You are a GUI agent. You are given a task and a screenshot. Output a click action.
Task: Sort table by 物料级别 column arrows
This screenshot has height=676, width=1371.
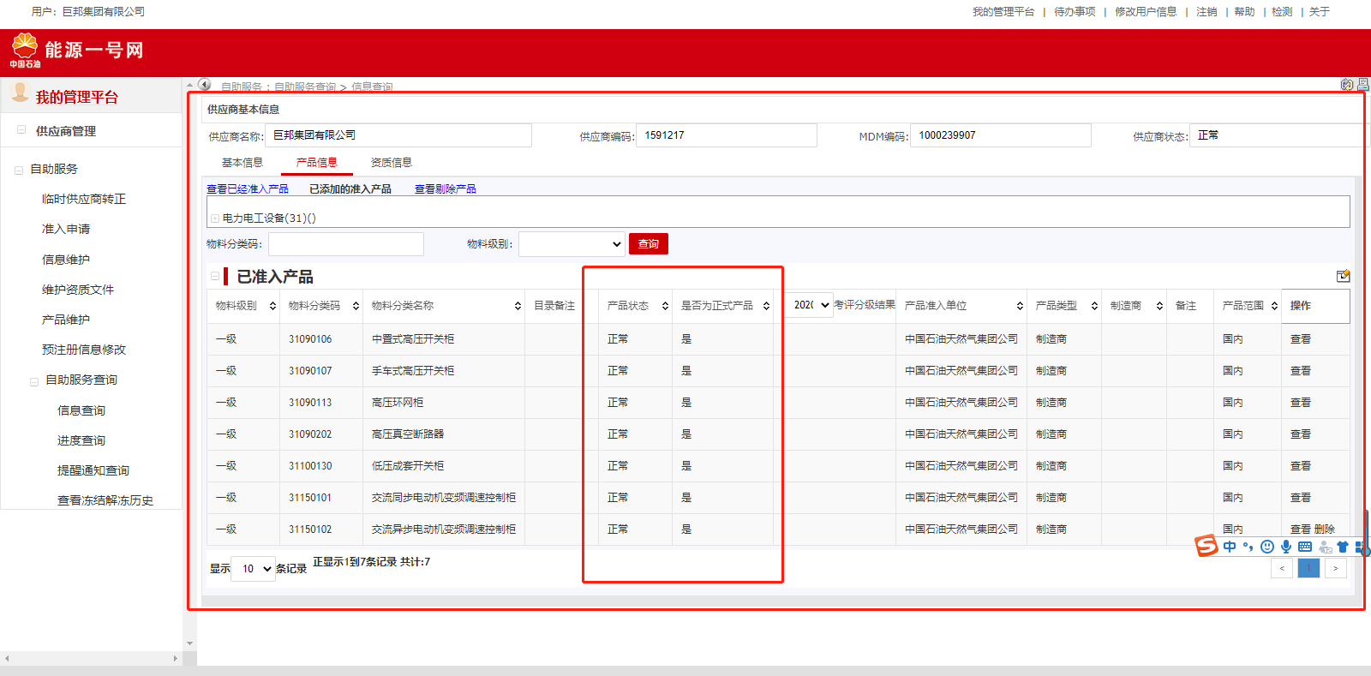click(272, 306)
